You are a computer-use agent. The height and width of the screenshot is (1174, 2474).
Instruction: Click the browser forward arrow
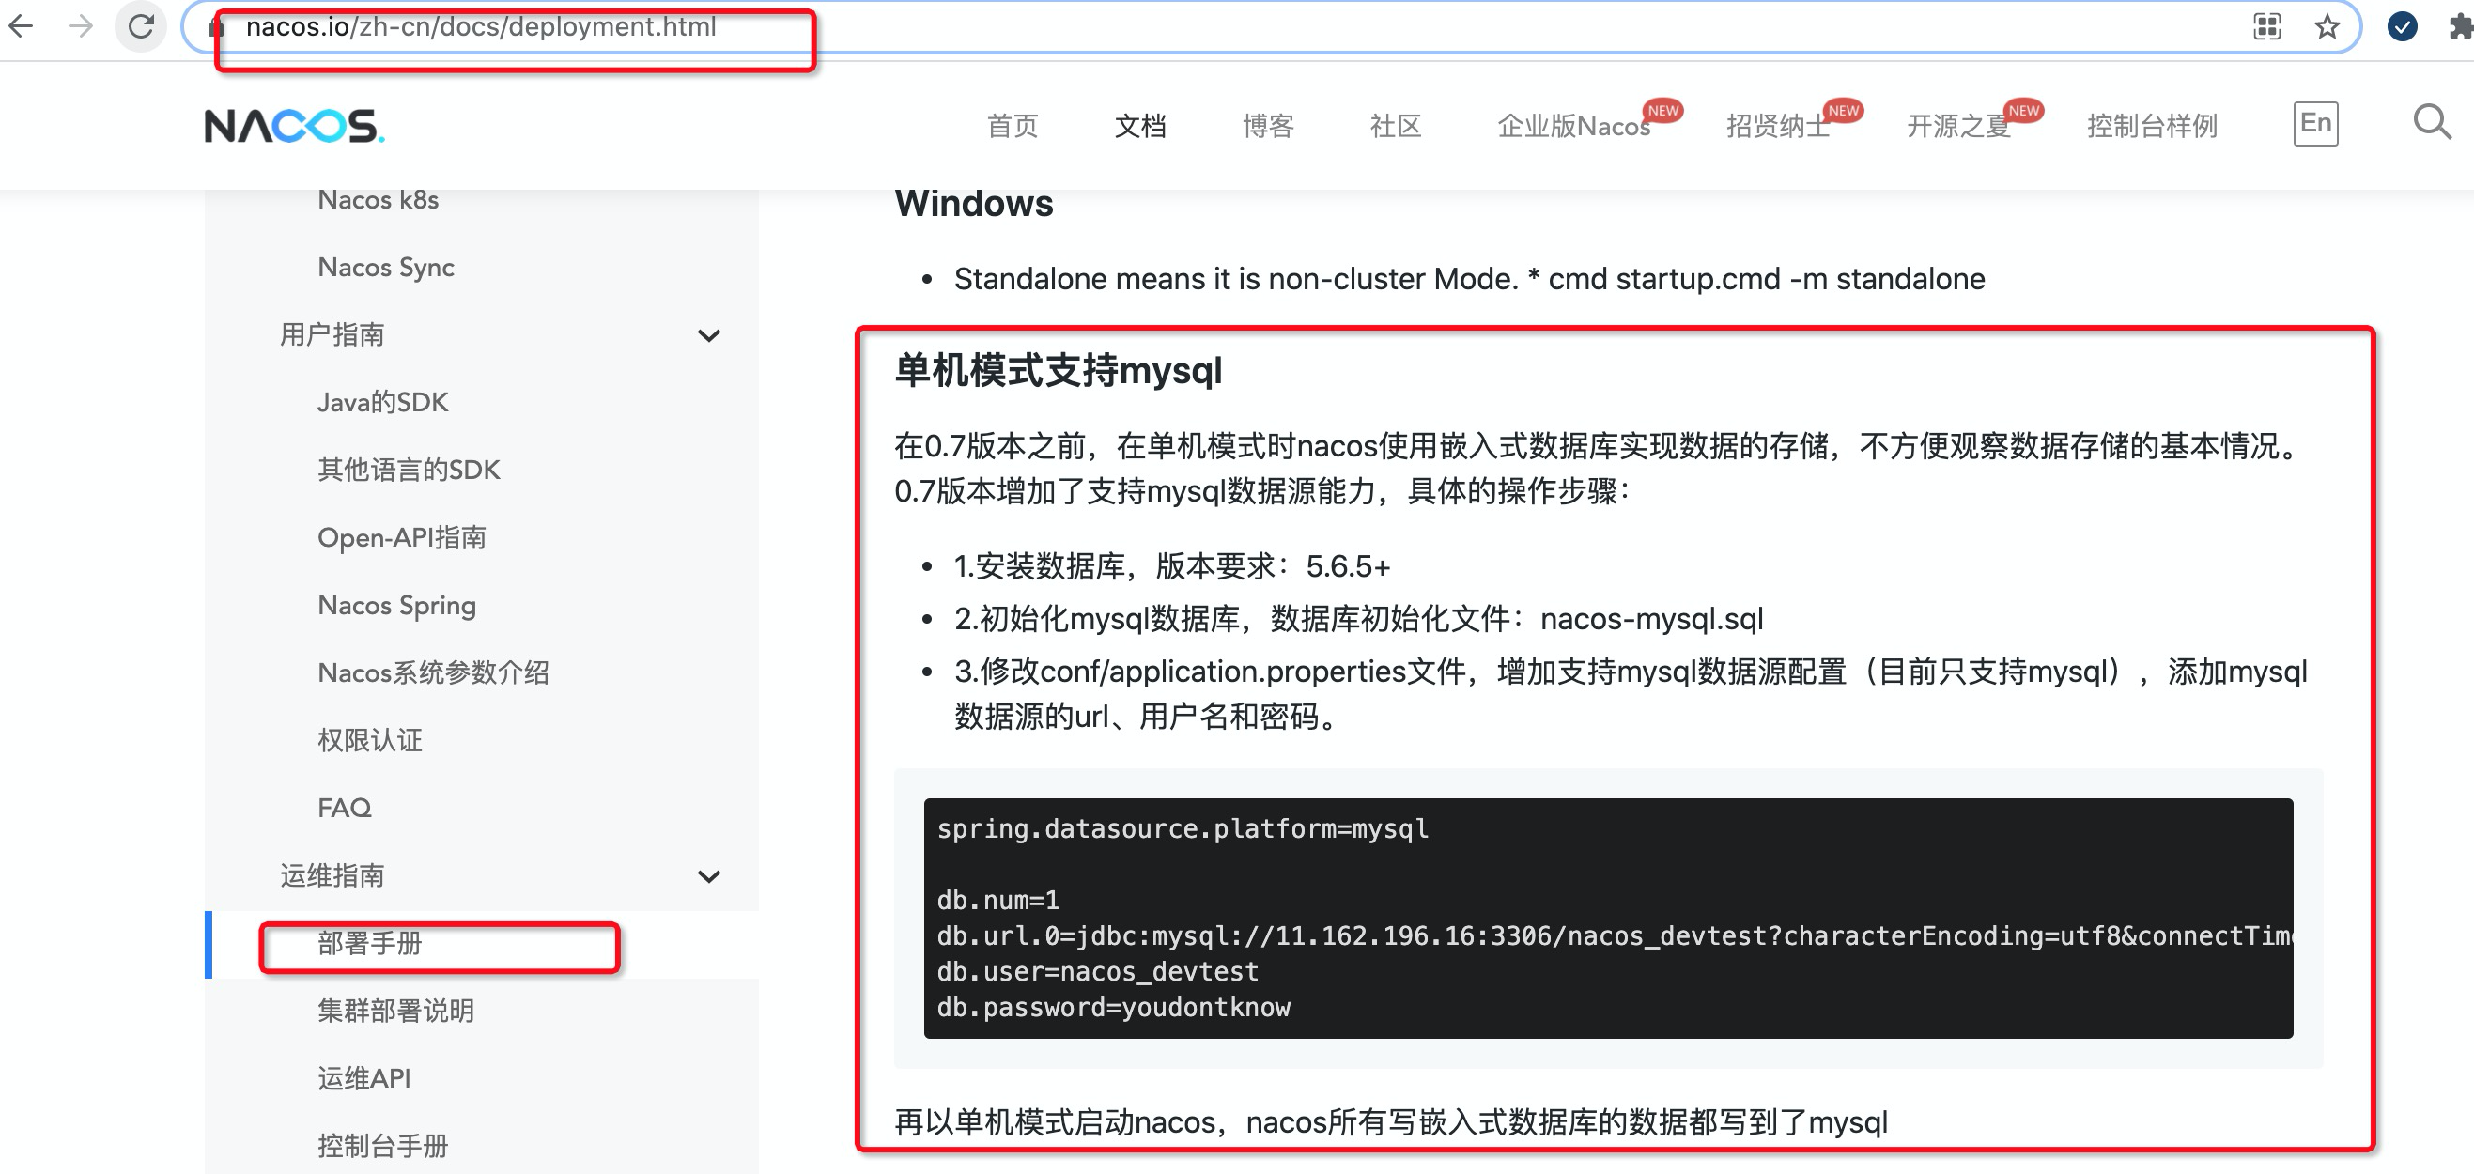tap(82, 26)
